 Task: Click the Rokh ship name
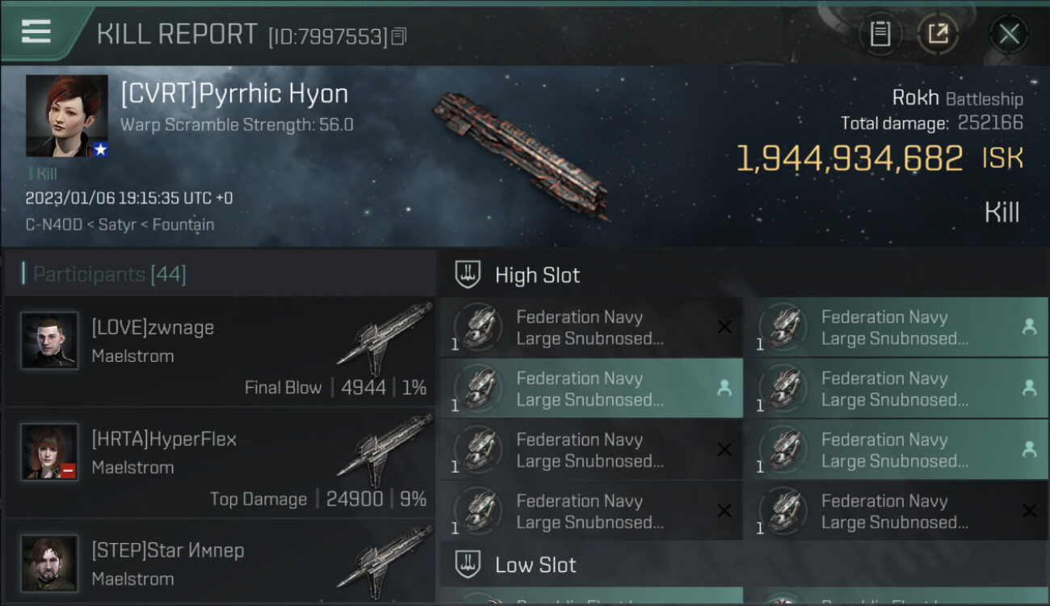click(915, 98)
